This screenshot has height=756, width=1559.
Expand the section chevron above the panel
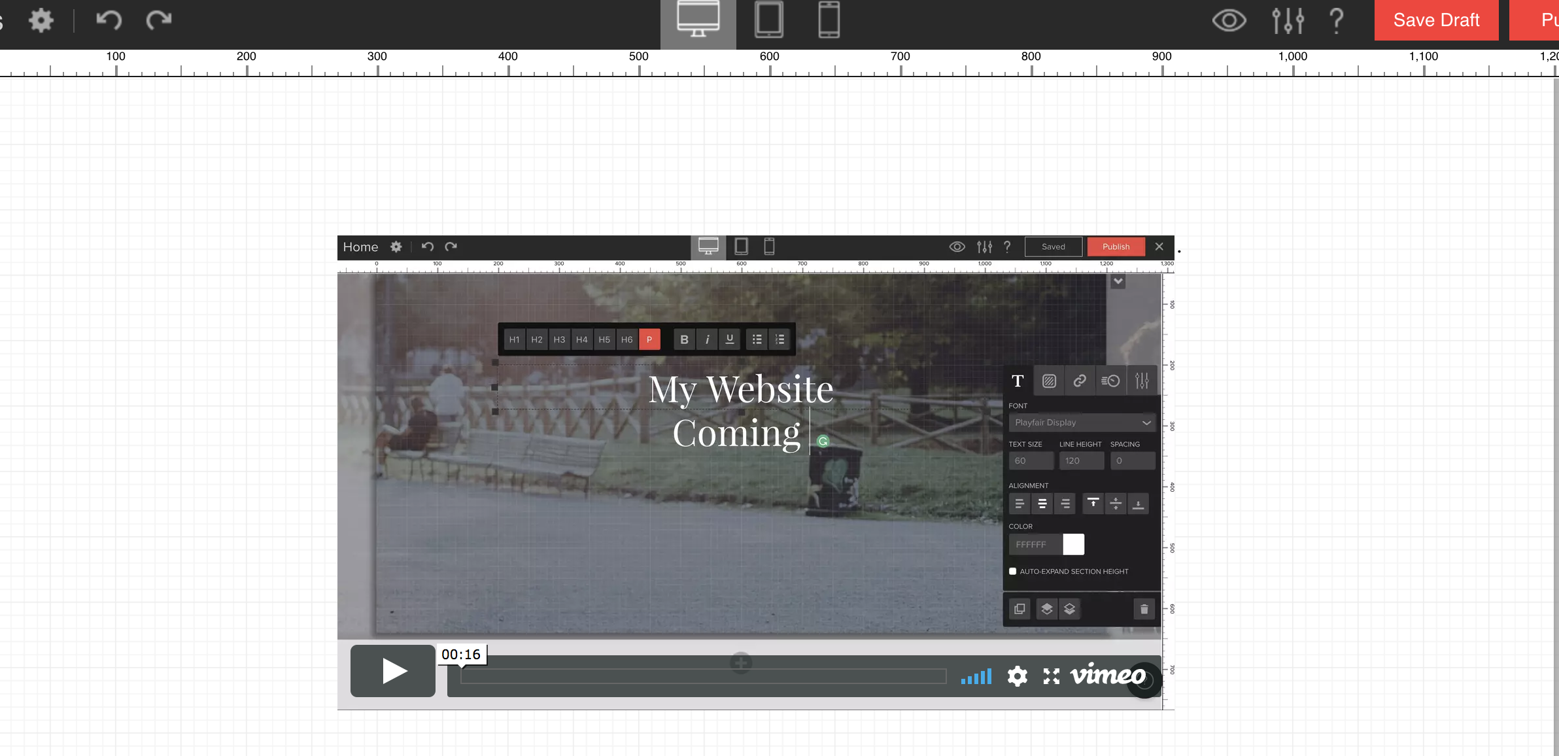click(x=1118, y=281)
